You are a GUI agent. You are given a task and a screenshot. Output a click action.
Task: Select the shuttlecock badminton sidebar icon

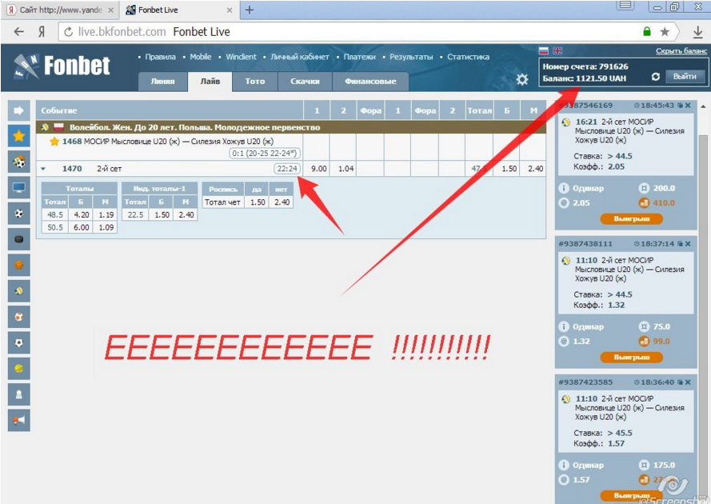coord(19,394)
